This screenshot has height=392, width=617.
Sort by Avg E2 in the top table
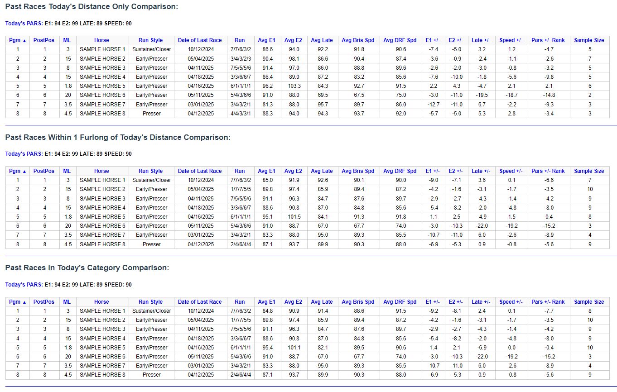(294, 40)
